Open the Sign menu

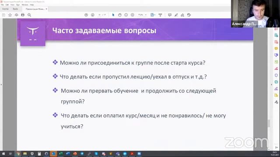(18, 5)
